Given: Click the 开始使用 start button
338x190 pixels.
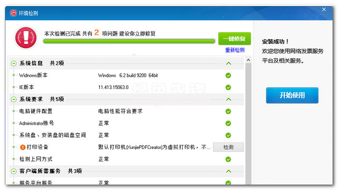Looking at the screenshot, I should (x=292, y=95).
